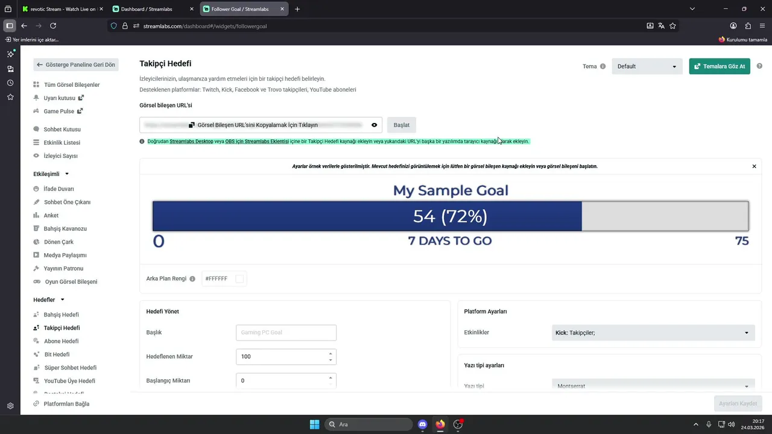Click the Oyun Görsel Bileşeni gamepad icon
This screenshot has width=772, height=434.
(x=37, y=281)
